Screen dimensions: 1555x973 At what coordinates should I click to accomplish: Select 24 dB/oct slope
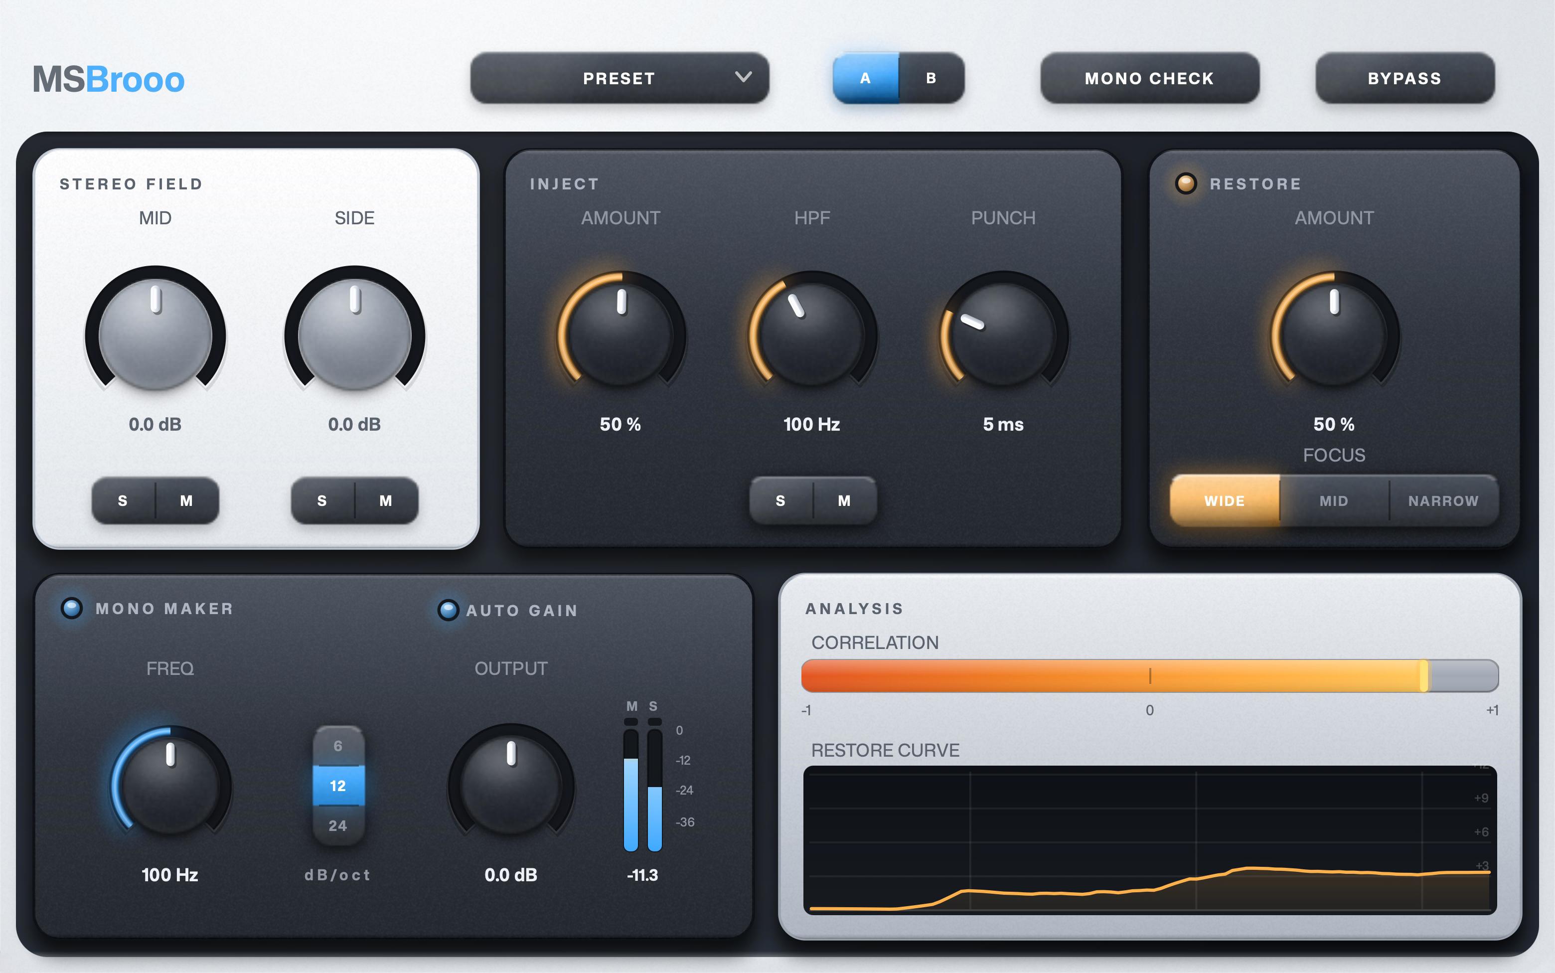point(338,825)
